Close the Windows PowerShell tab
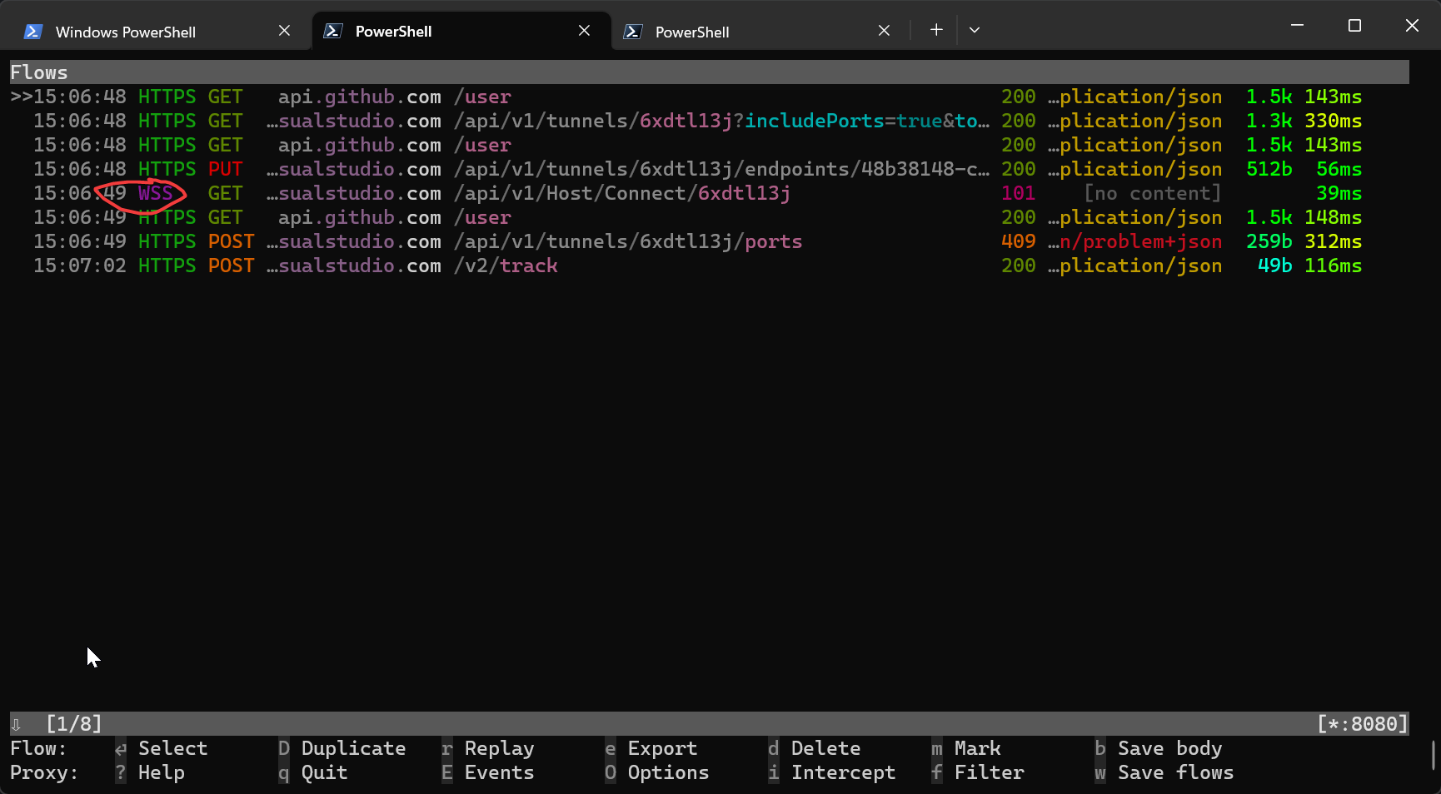 point(284,31)
